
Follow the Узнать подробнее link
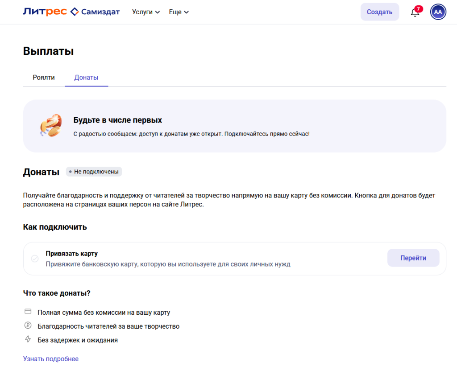point(51,359)
